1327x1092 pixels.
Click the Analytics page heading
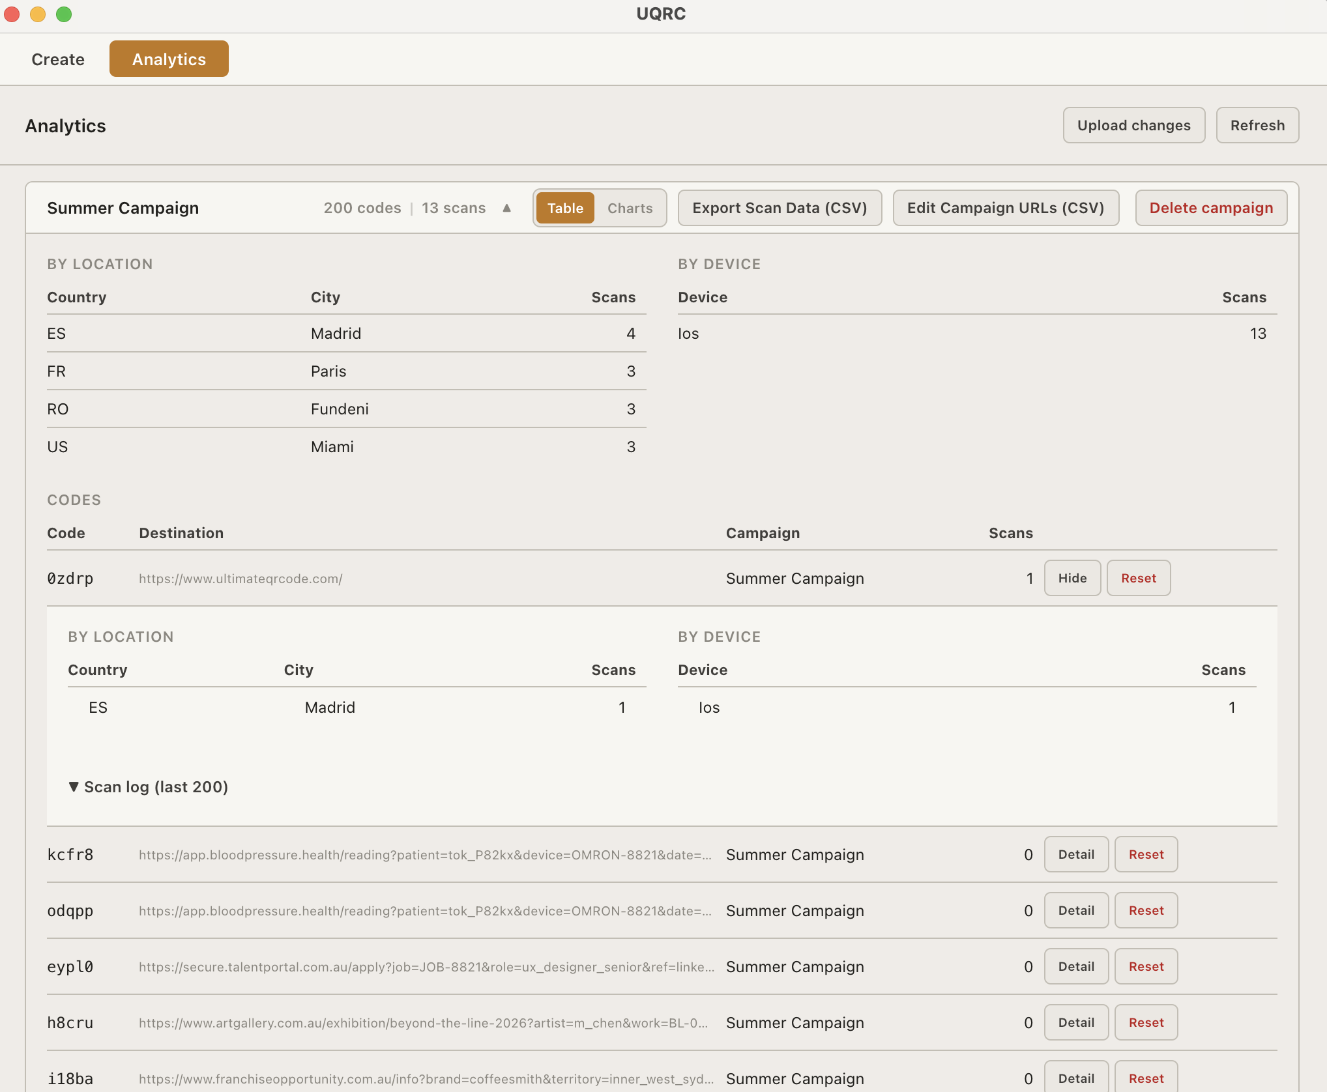[x=66, y=126]
